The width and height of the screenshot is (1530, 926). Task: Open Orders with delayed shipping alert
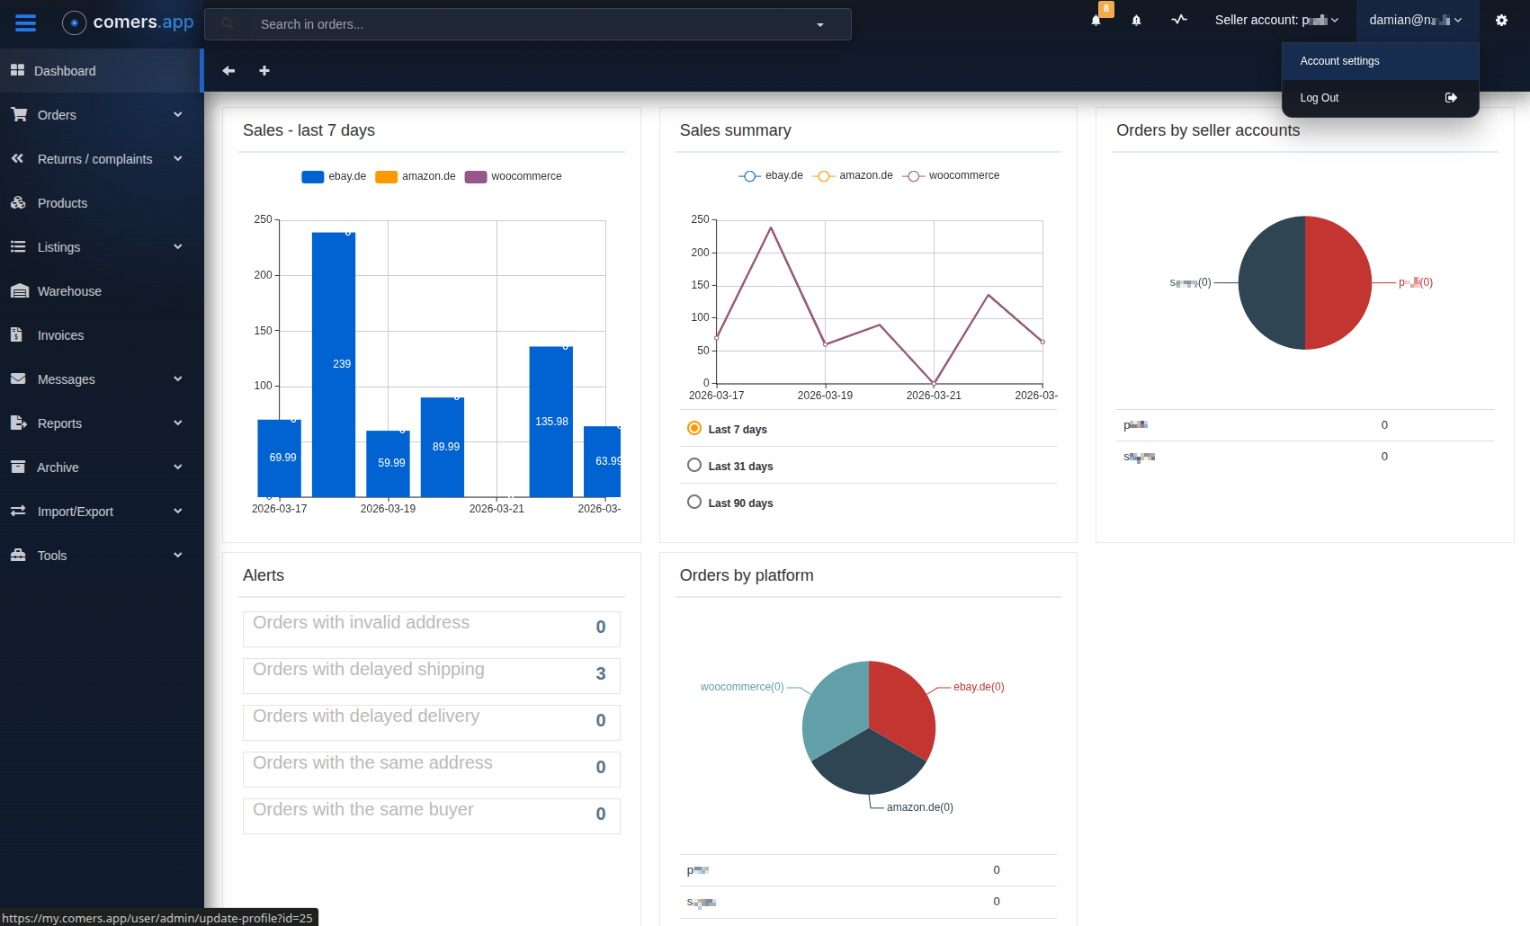431,674
